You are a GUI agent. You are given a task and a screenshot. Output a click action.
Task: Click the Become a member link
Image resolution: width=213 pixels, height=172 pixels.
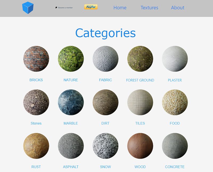64,8
